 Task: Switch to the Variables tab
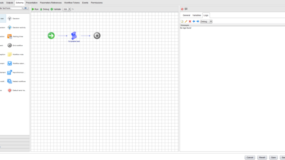point(197,15)
